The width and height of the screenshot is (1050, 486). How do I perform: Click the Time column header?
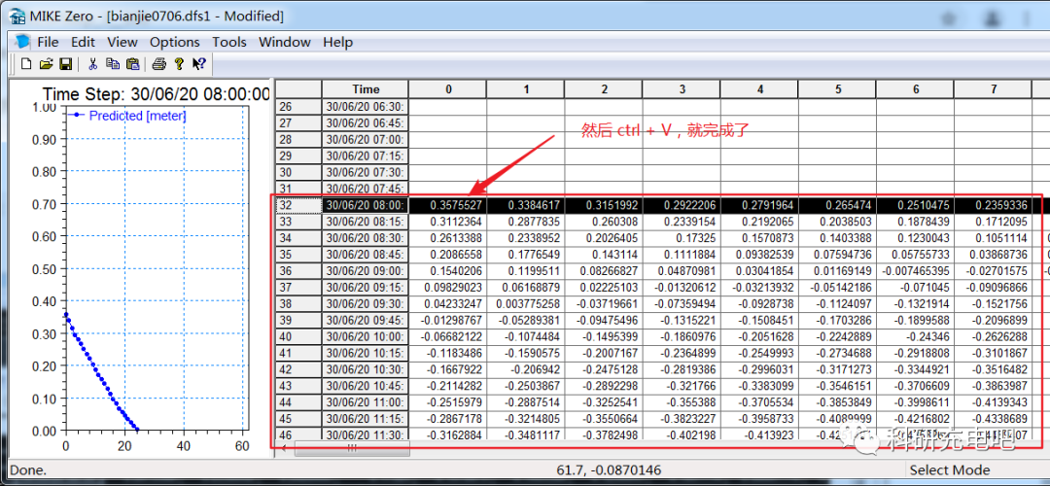click(x=366, y=89)
